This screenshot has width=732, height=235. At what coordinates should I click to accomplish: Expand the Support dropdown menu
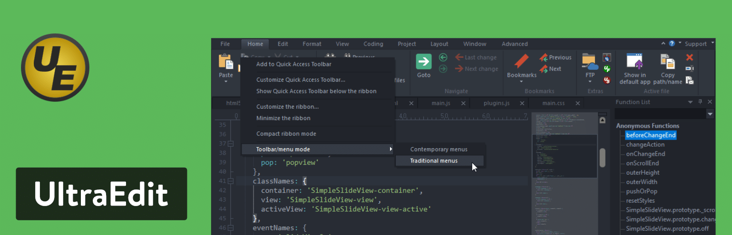(712, 43)
